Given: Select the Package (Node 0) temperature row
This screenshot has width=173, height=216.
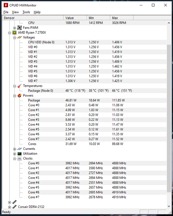Looking at the screenshot, I should point(97,91).
